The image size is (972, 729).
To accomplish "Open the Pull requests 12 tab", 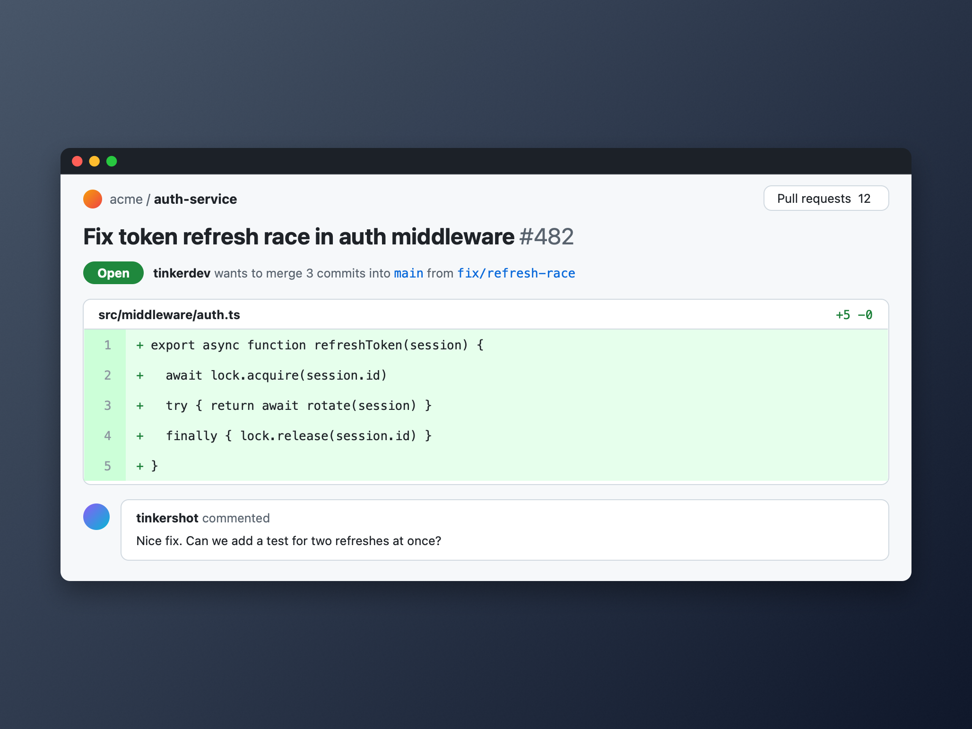I will tap(826, 198).
